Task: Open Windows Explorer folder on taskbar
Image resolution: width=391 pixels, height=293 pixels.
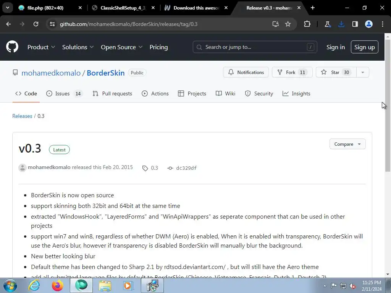Action: pyautogui.click(x=105, y=286)
